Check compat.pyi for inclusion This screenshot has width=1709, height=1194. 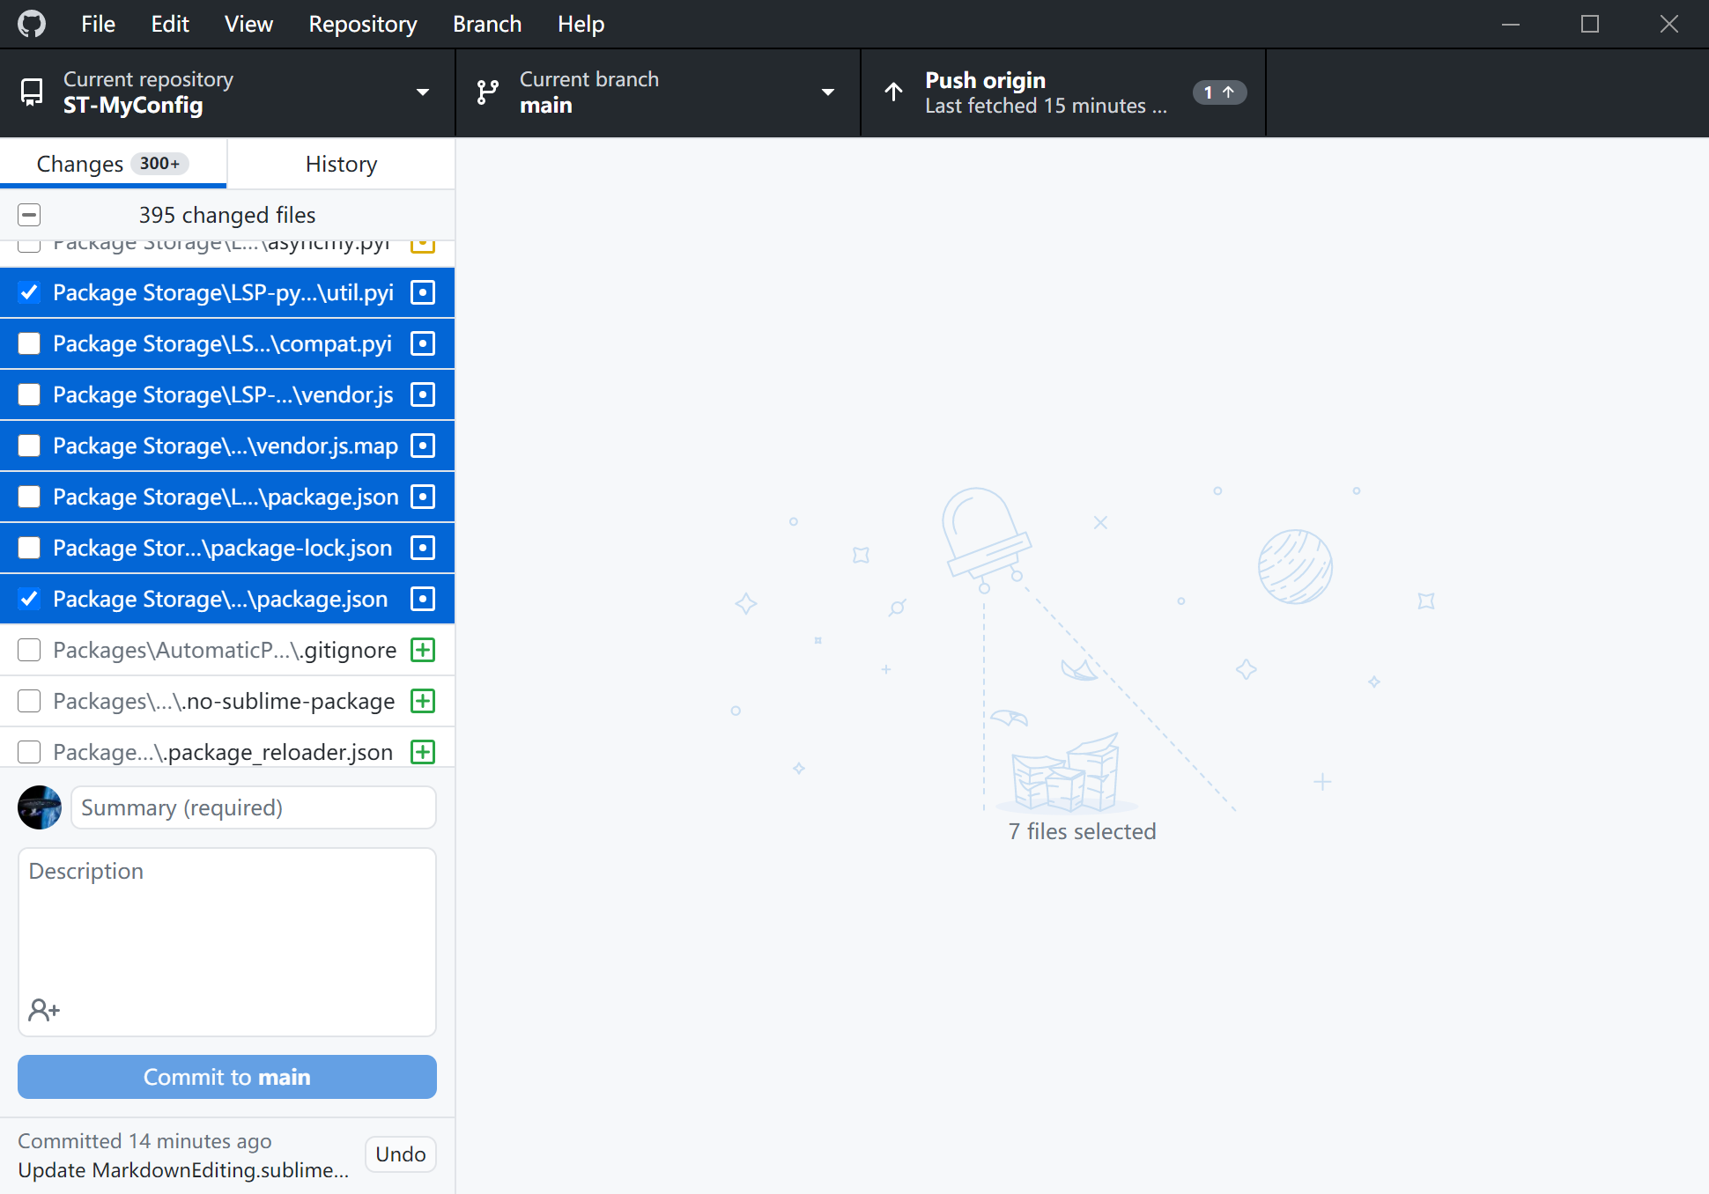point(29,343)
